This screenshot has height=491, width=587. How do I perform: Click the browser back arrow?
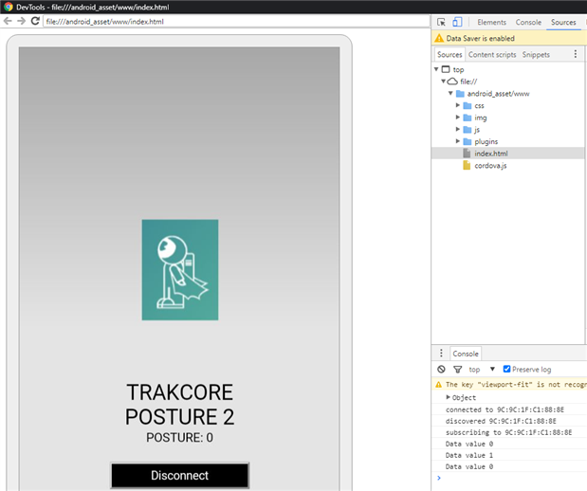pyautogui.click(x=9, y=21)
